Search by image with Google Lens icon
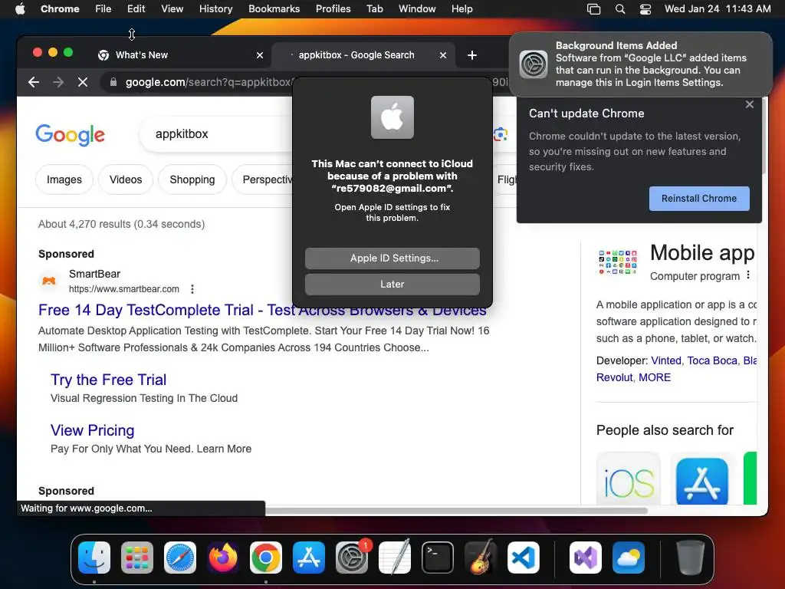Viewport: 785px width, 589px height. 500,134
